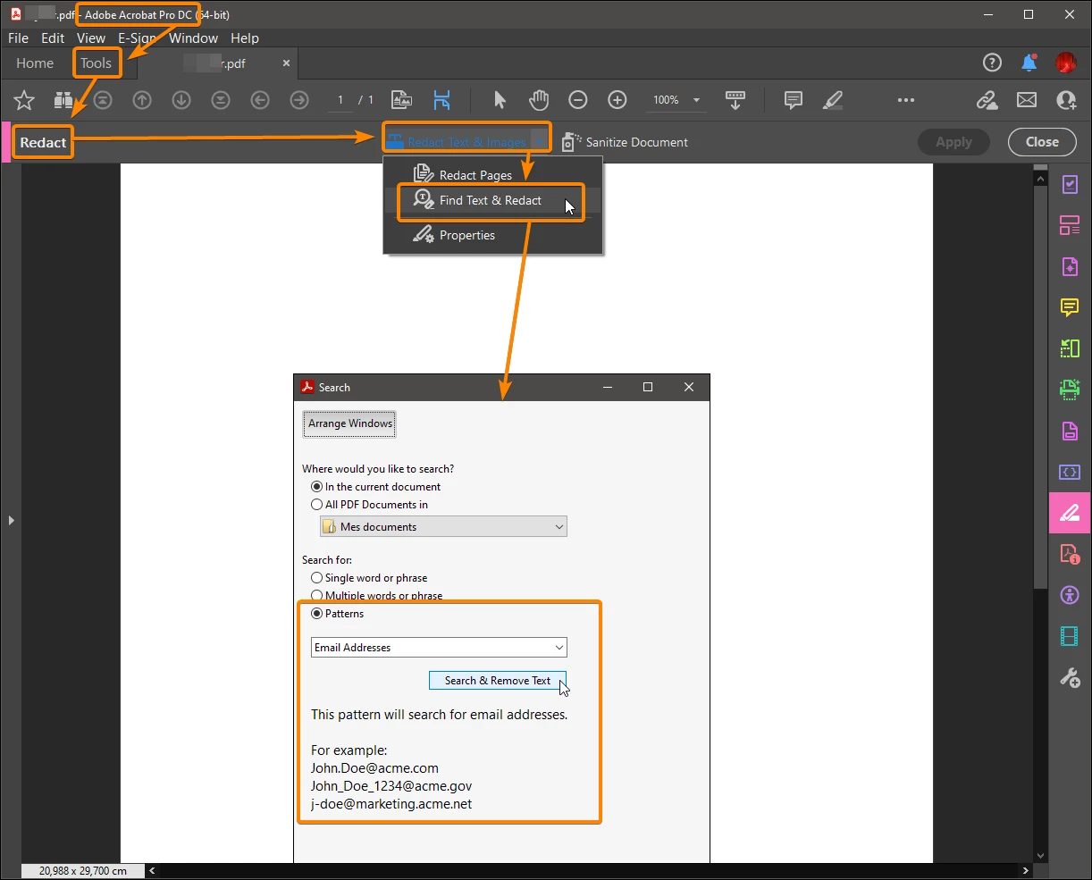Activate the Hand pan tool
Screen dimensions: 1092x880
coord(539,100)
